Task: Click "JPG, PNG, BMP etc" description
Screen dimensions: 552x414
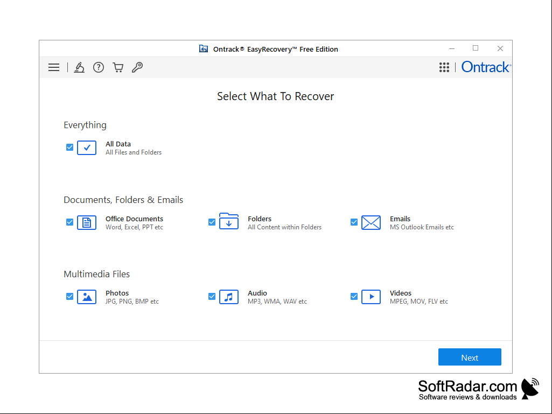Action: (x=132, y=301)
